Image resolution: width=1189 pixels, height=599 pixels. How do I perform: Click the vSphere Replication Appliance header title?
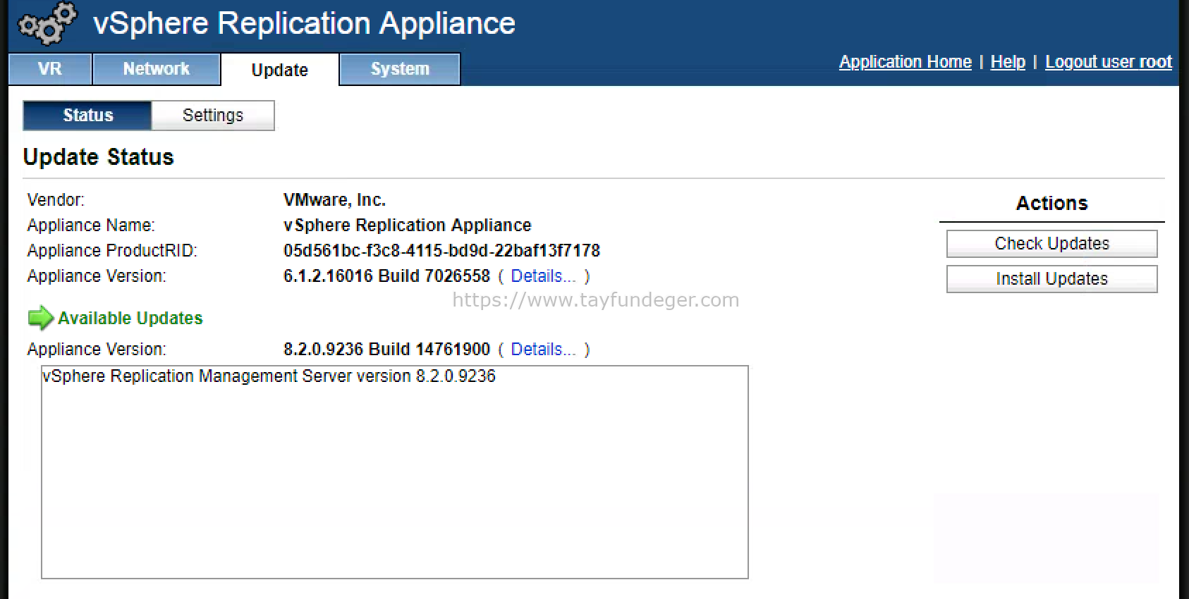pyautogui.click(x=304, y=23)
